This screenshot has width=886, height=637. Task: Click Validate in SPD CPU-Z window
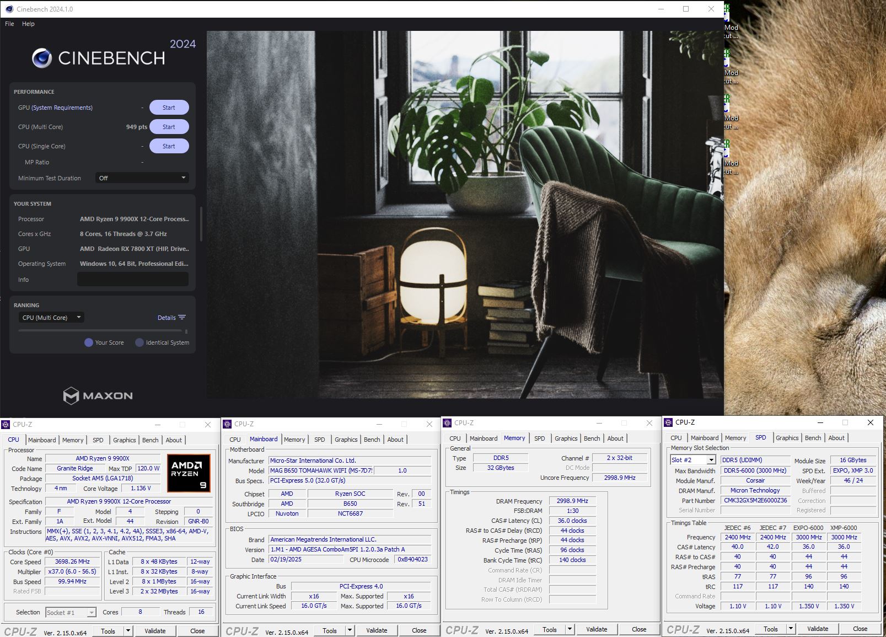point(818,629)
